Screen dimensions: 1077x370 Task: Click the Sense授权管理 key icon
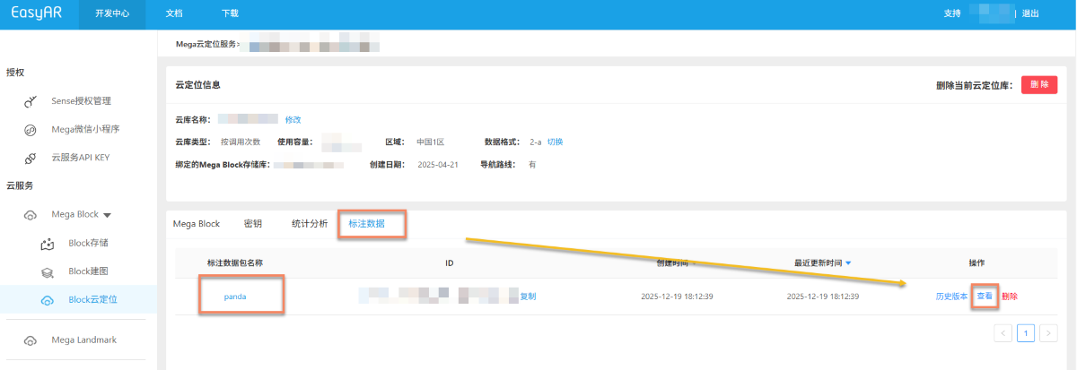(x=30, y=101)
